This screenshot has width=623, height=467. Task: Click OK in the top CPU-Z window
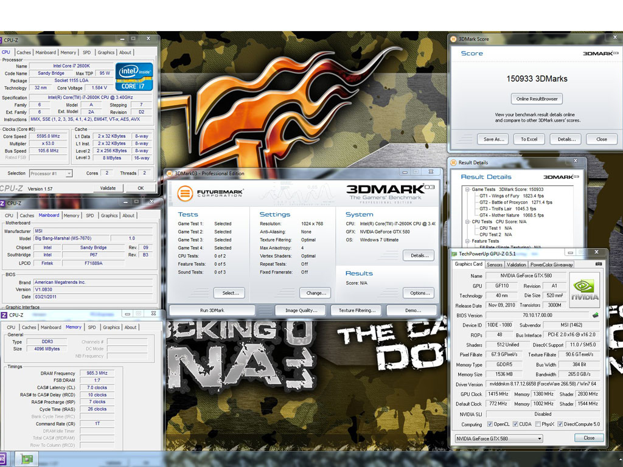point(141,189)
